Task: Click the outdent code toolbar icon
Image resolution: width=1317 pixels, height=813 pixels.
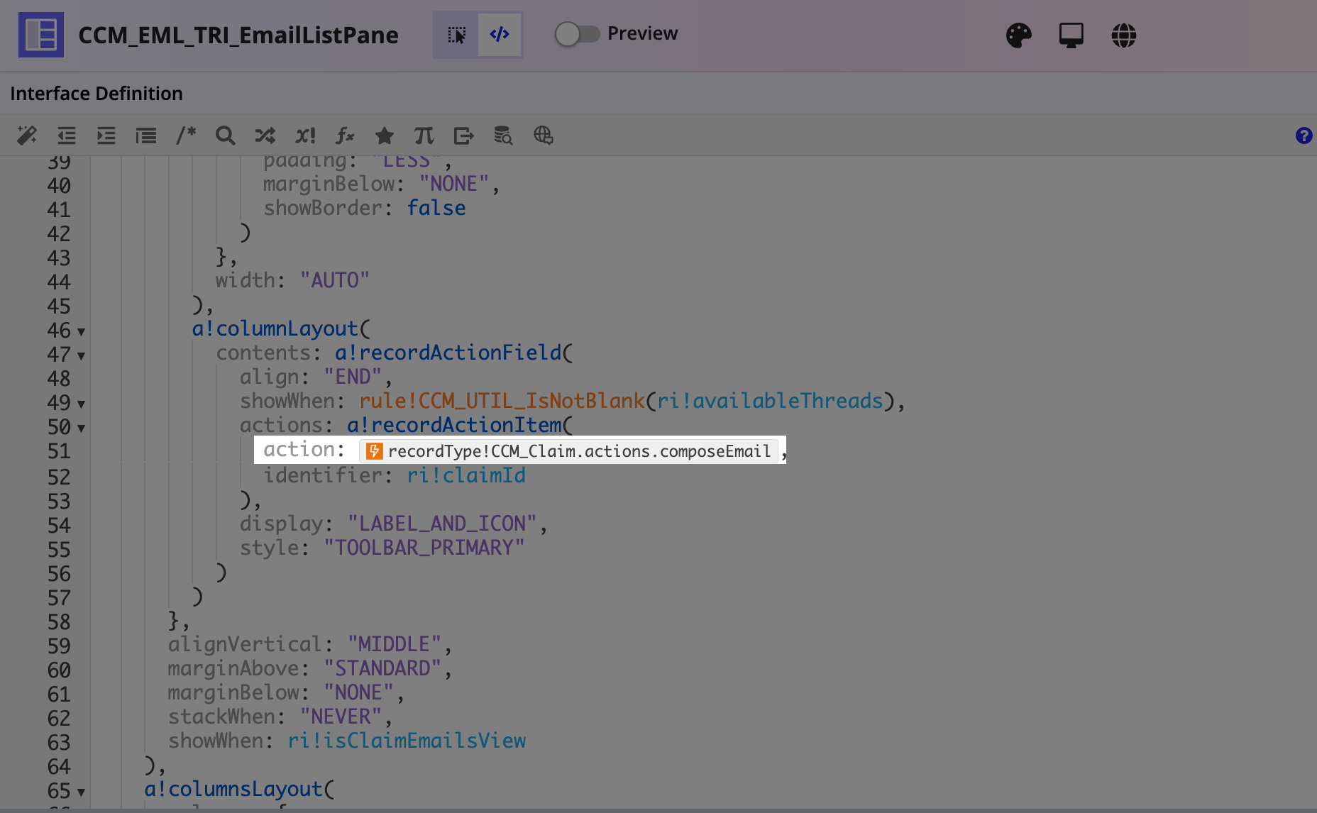Action: [x=67, y=135]
